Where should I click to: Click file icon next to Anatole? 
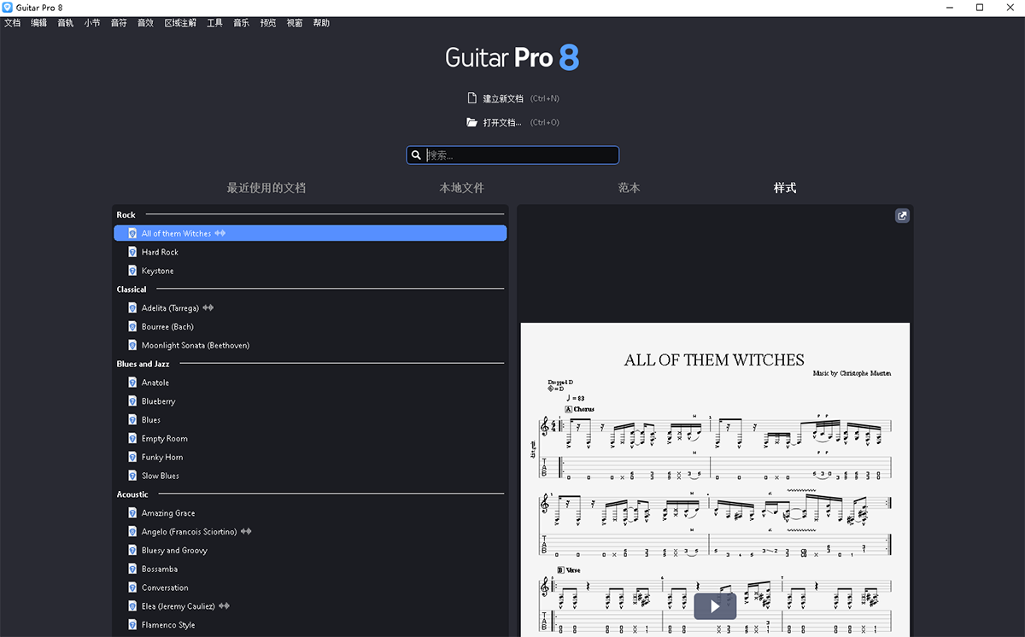tap(132, 383)
